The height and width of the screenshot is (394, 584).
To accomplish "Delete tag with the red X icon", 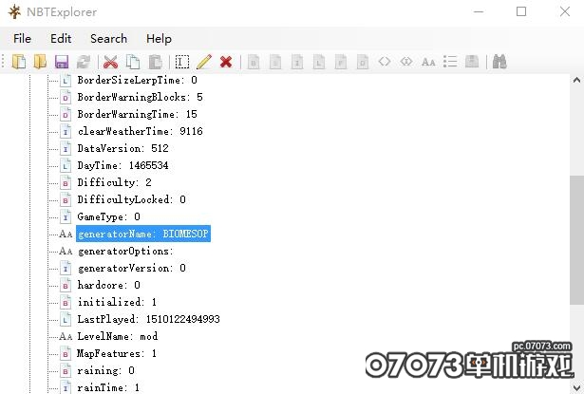I will coord(226,62).
